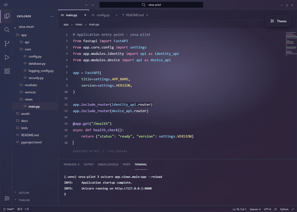Switch to the config.py editor tab

click(x=103, y=15)
